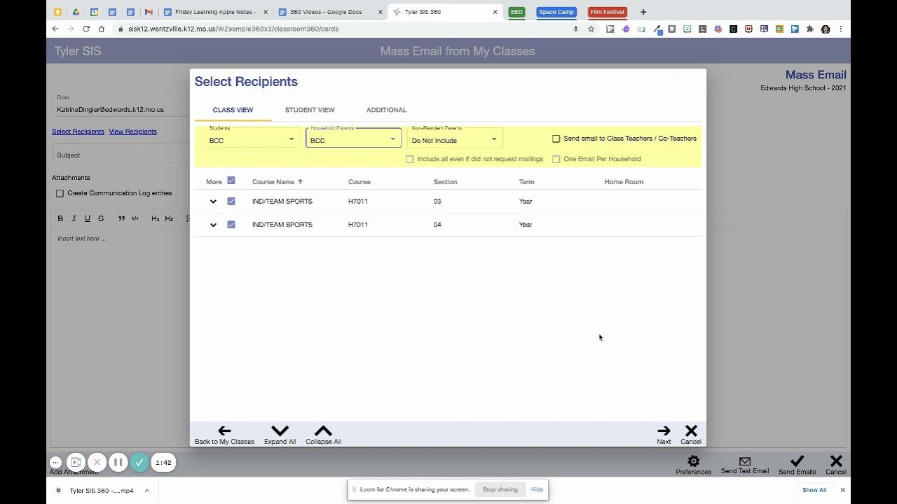Expand downloads item menu caret
This screenshot has width=897, height=504.
(147, 491)
